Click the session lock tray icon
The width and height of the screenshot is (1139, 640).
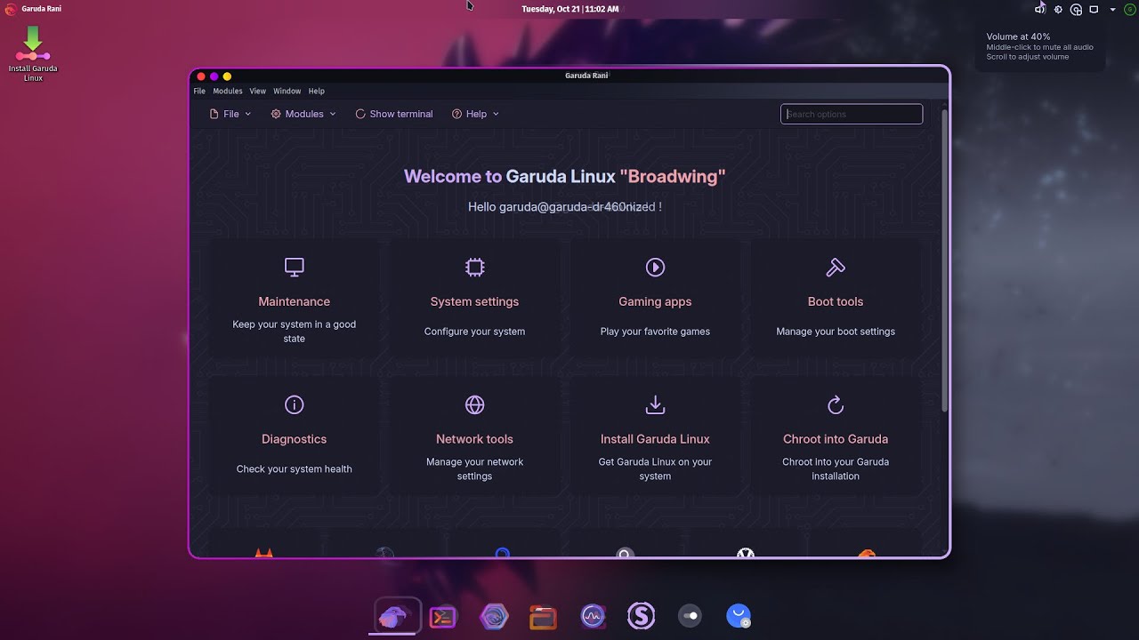[1076, 9]
